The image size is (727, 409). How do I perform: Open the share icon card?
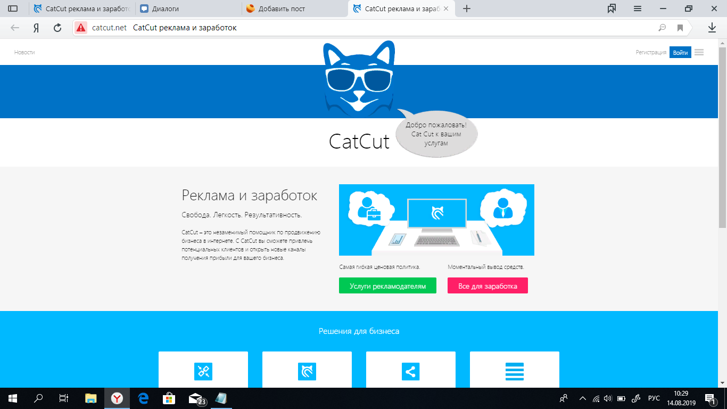(x=411, y=370)
